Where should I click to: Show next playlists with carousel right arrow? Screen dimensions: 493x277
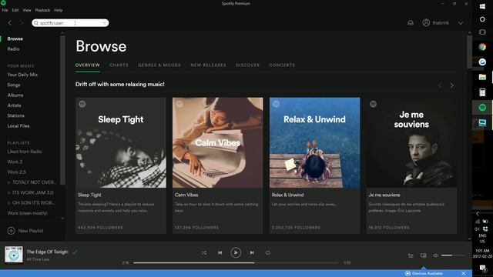click(452, 85)
